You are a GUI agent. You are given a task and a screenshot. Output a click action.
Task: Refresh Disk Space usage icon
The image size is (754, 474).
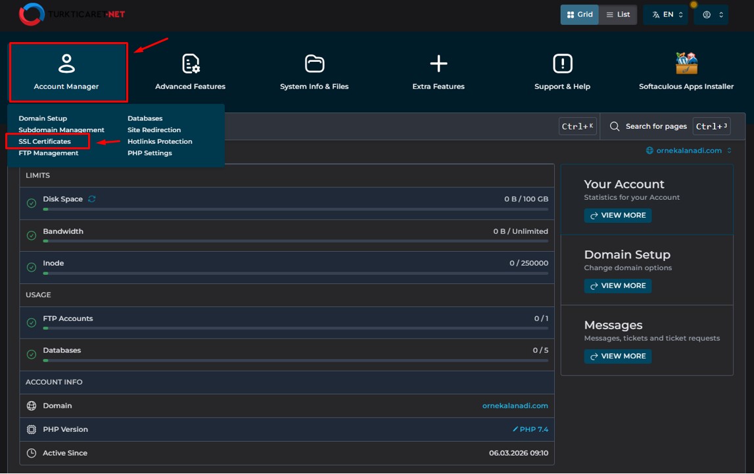pyautogui.click(x=92, y=199)
